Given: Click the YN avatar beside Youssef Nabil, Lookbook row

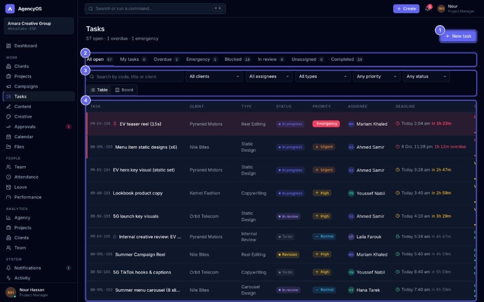Looking at the screenshot, I should click(x=351, y=193).
